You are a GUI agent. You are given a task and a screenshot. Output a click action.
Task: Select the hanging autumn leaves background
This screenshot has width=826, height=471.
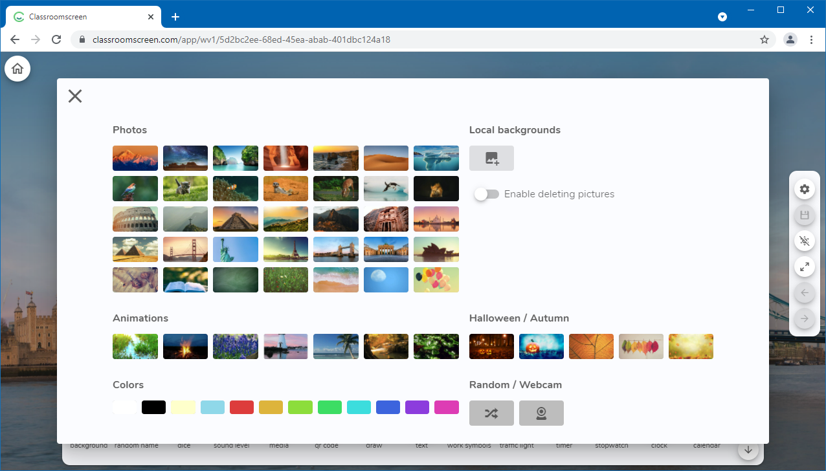(x=641, y=347)
